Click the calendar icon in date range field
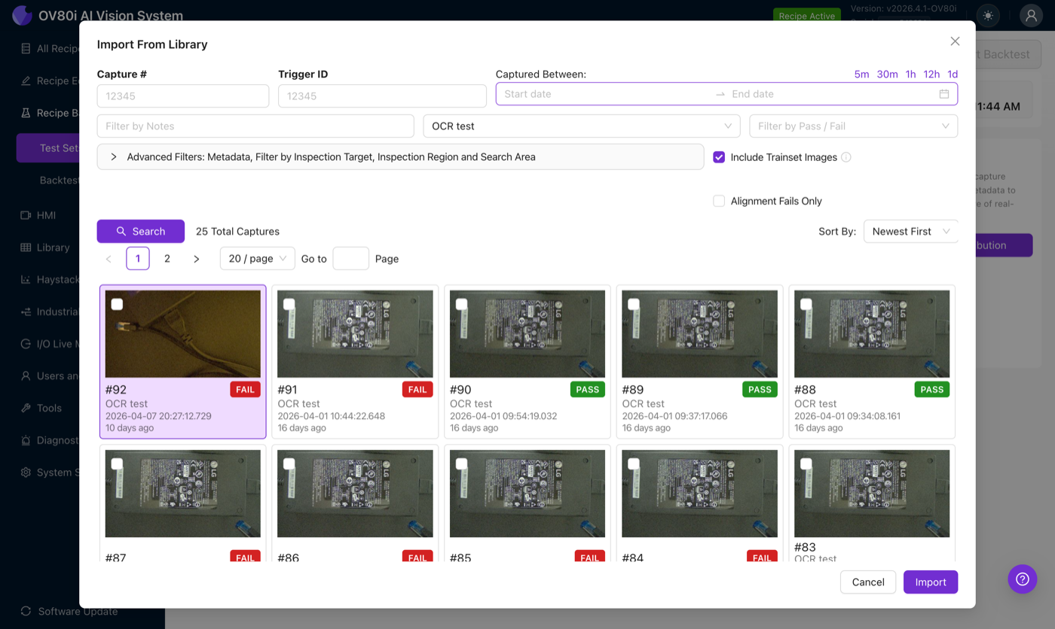The height and width of the screenshot is (629, 1055). pos(943,94)
